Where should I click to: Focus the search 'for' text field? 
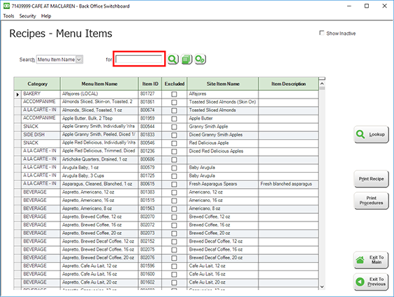pyautogui.click(x=139, y=59)
